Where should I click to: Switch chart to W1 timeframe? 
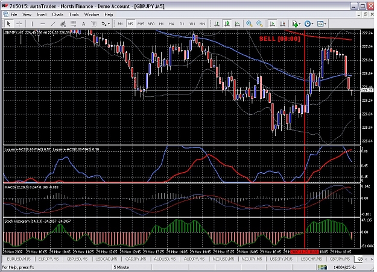(x=192, y=23)
